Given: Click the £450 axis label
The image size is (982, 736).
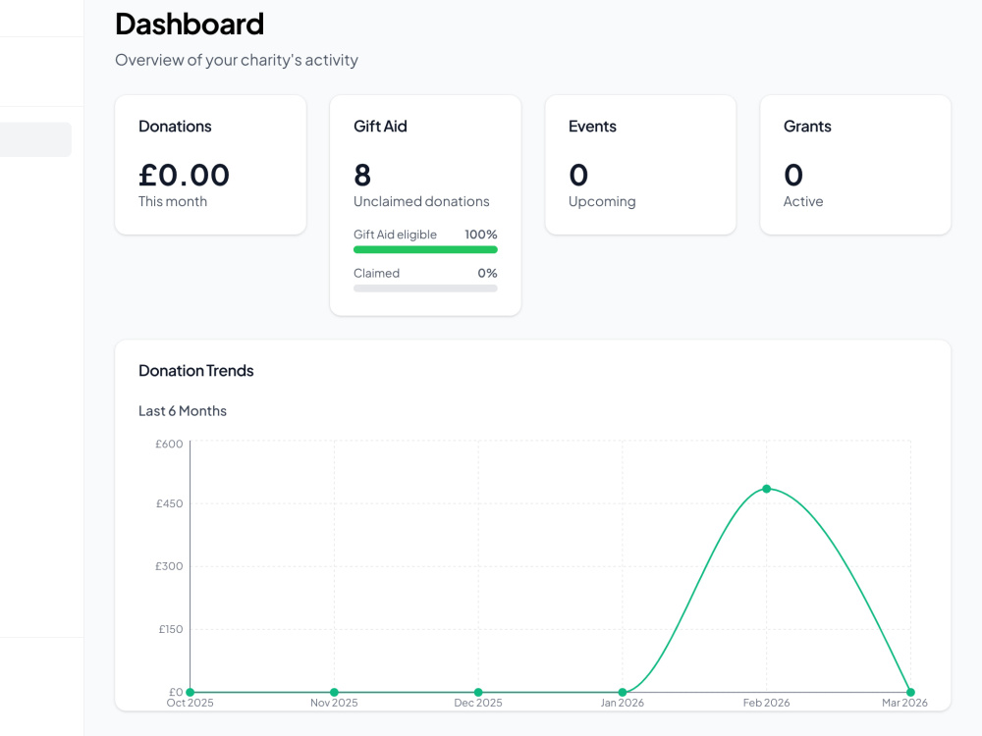Looking at the screenshot, I should coord(169,503).
